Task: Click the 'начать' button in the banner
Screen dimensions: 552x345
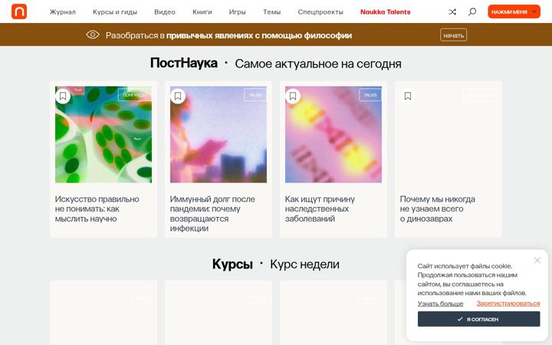Action: [453, 34]
